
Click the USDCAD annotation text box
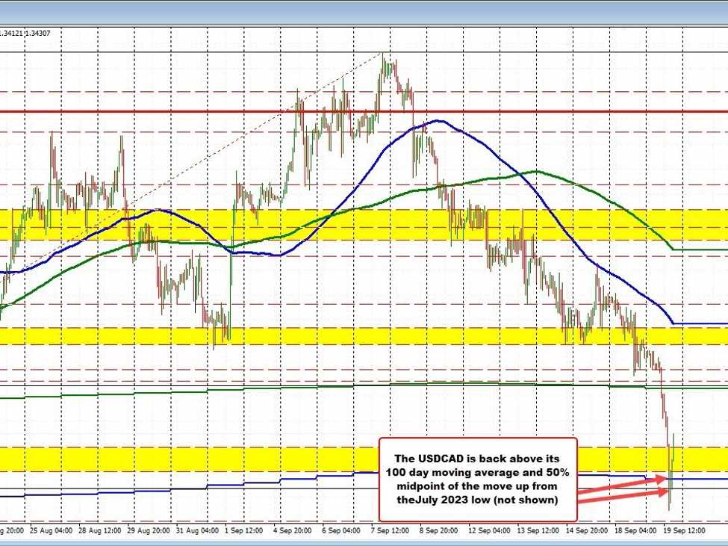click(478, 479)
